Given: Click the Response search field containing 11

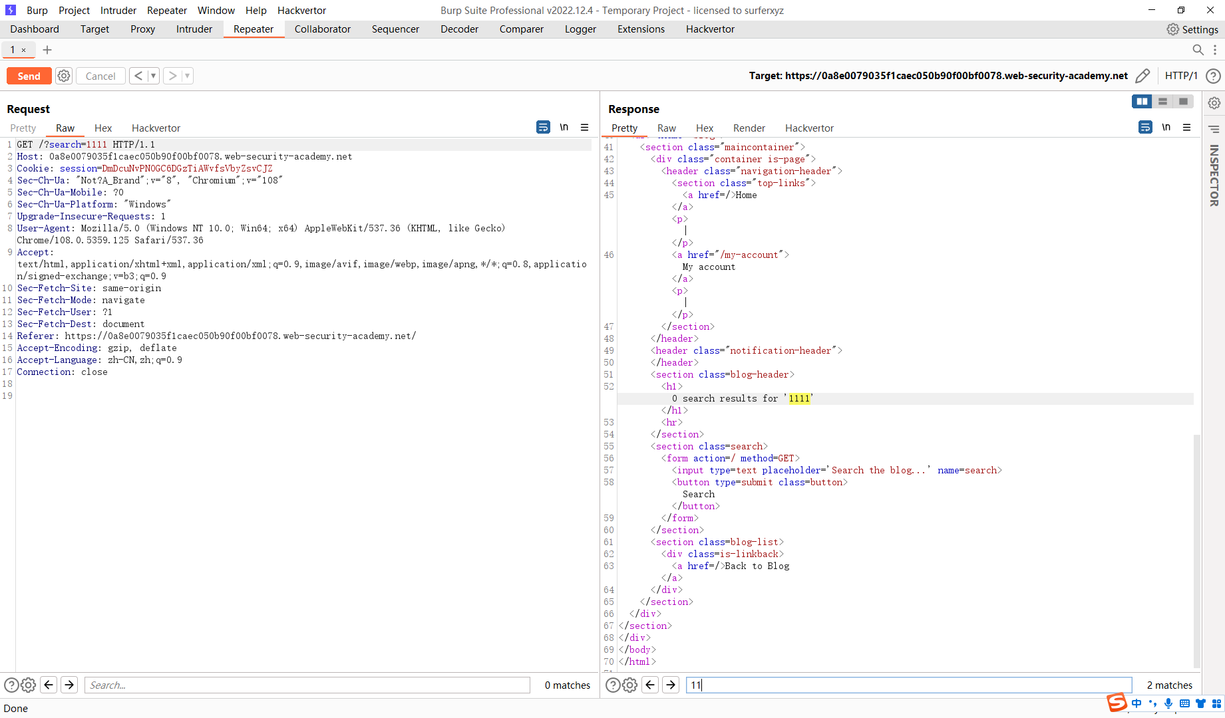Looking at the screenshot, I should [x=909, y=685].
